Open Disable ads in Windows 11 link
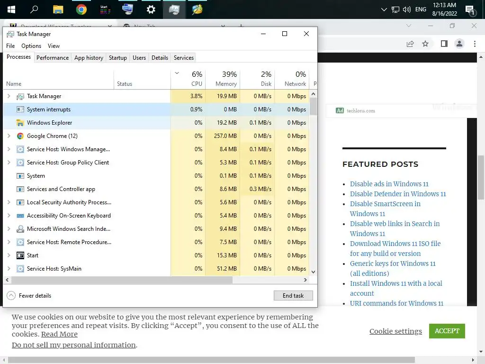Screen dimensions: 485x364 pos(389,184)
